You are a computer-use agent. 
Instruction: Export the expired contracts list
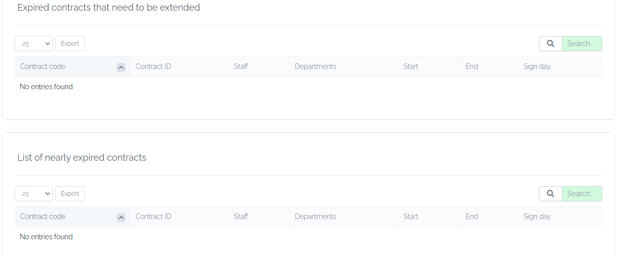(70, 44)
